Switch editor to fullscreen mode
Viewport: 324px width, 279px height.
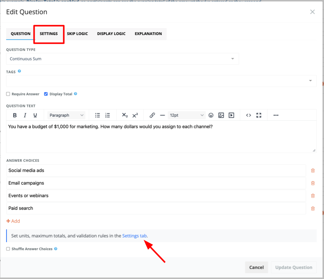point(259,115)
